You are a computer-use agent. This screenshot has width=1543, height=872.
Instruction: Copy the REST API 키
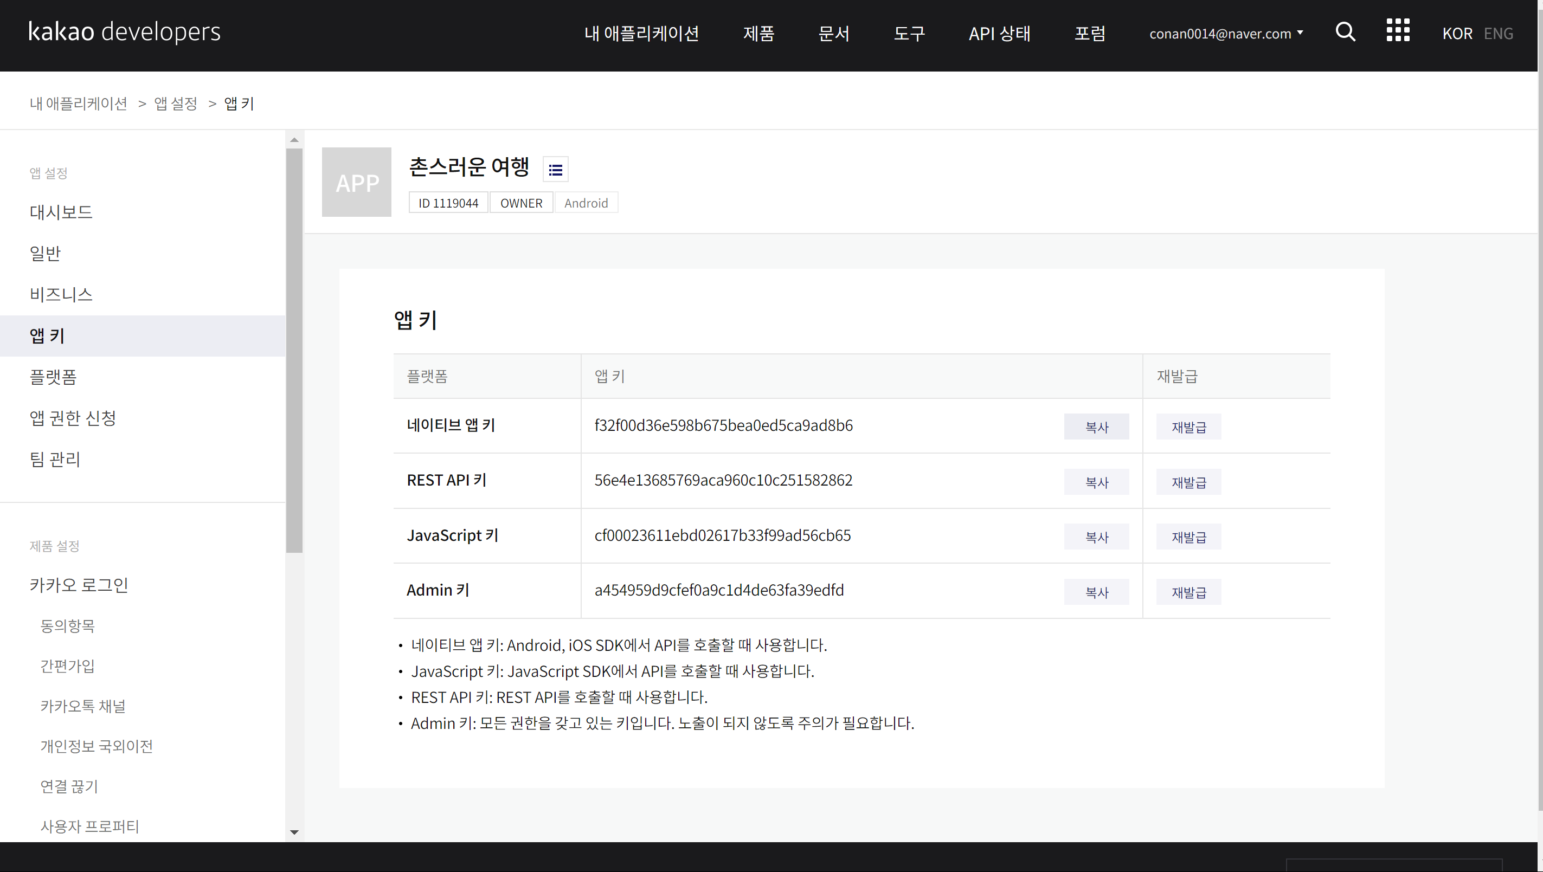1096,482
